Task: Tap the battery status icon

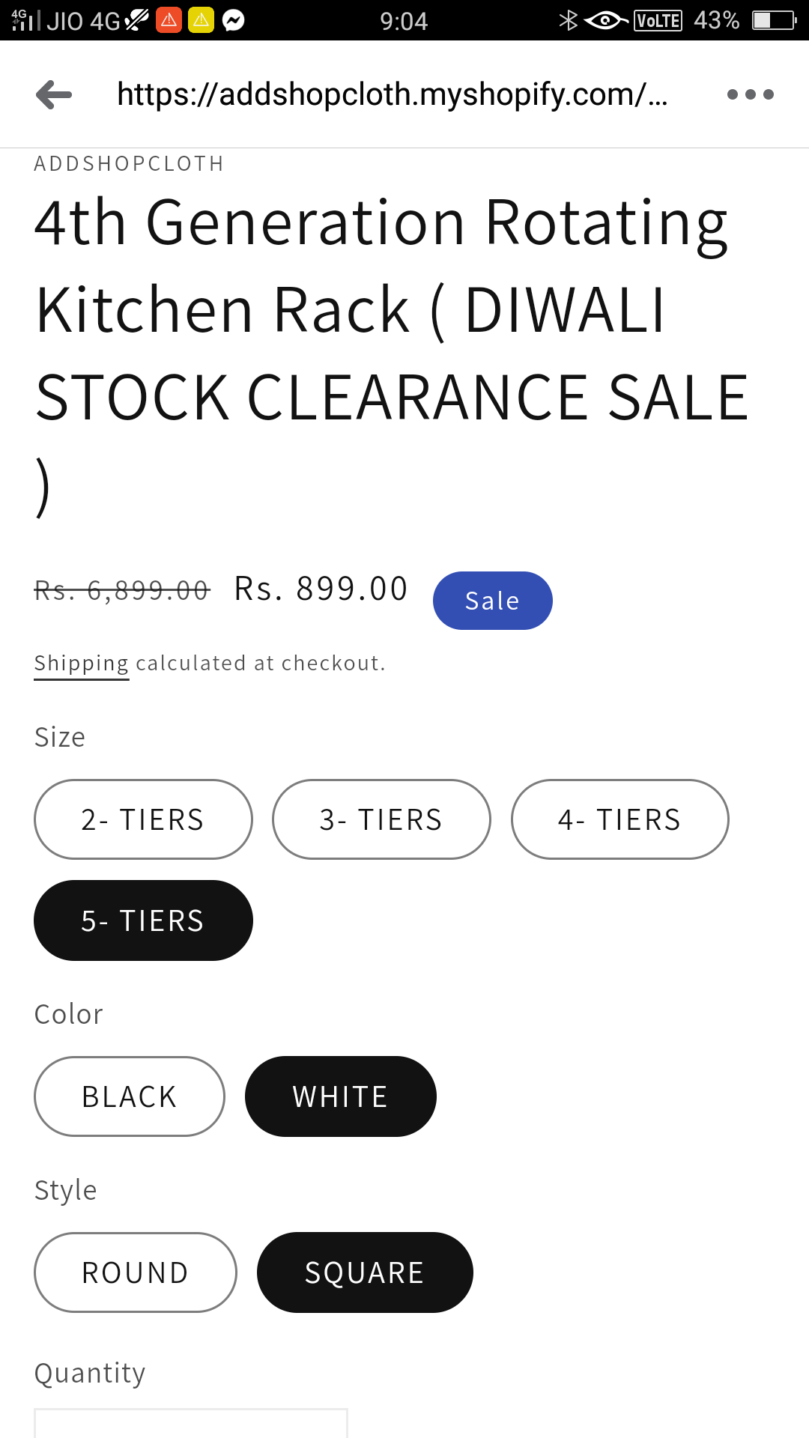Action: (774, 20)
